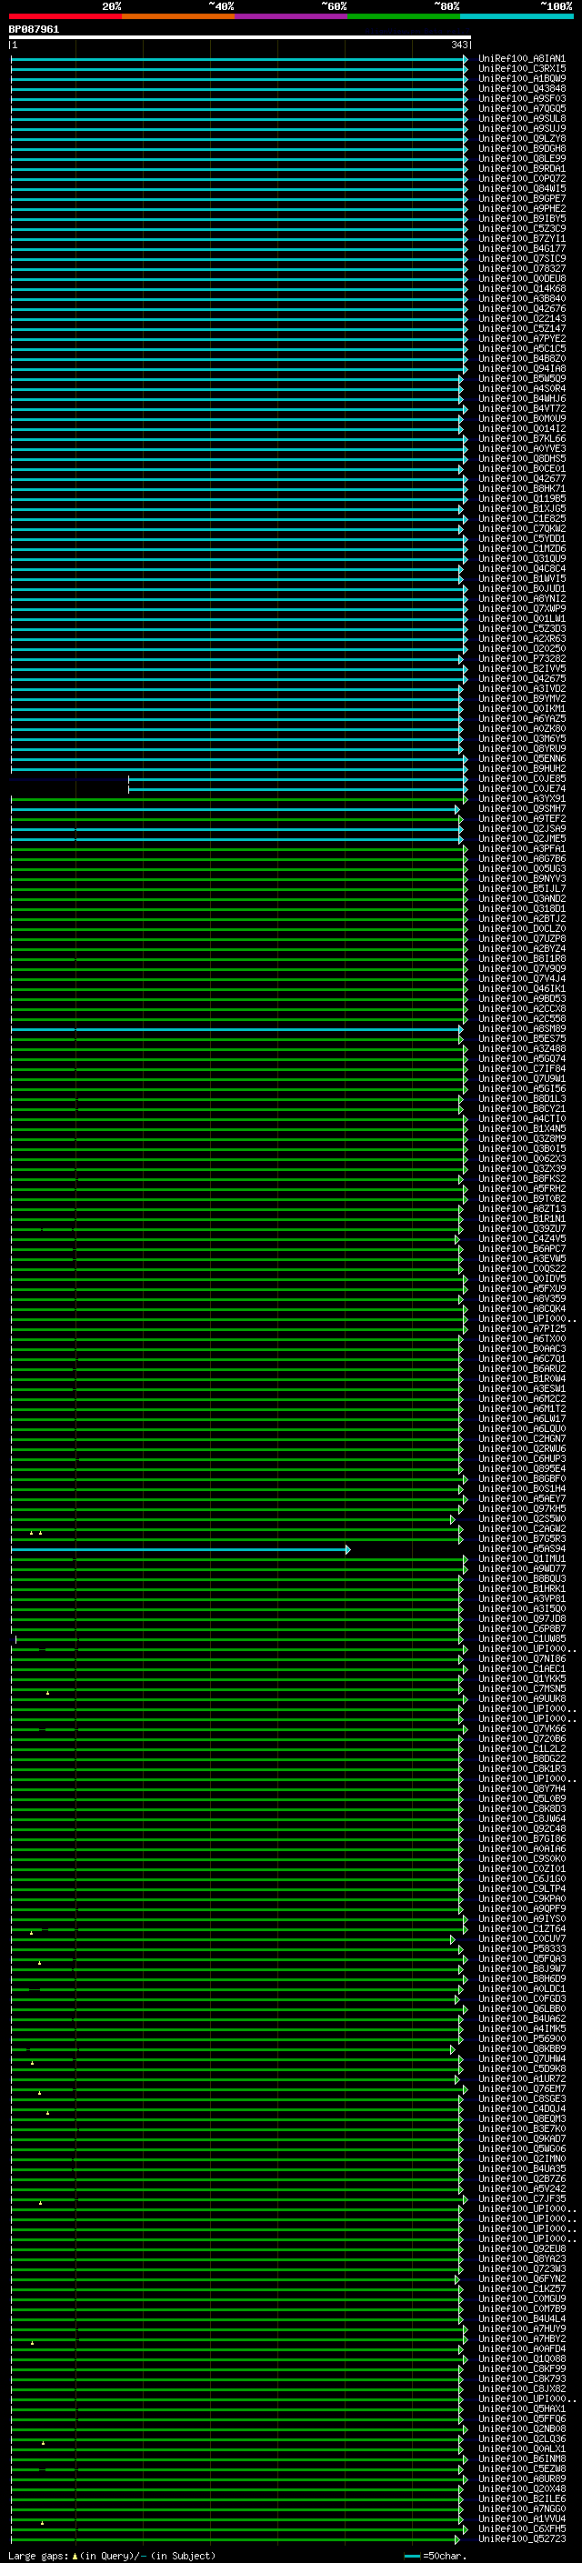
Task: Select the UniRef100_Q46IK1 label
Action: point(521,989)
